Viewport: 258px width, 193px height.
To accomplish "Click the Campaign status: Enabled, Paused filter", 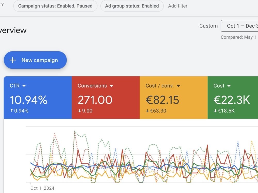I will coord(55,6).
